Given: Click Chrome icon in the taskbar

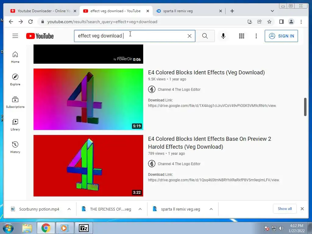Looking at the screenshot, I should coord(46,228).
